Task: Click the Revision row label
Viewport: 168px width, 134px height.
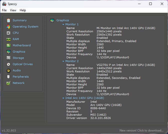Action: 72,111
